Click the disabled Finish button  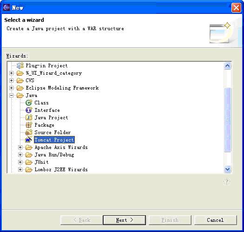(x=170, y=220)
